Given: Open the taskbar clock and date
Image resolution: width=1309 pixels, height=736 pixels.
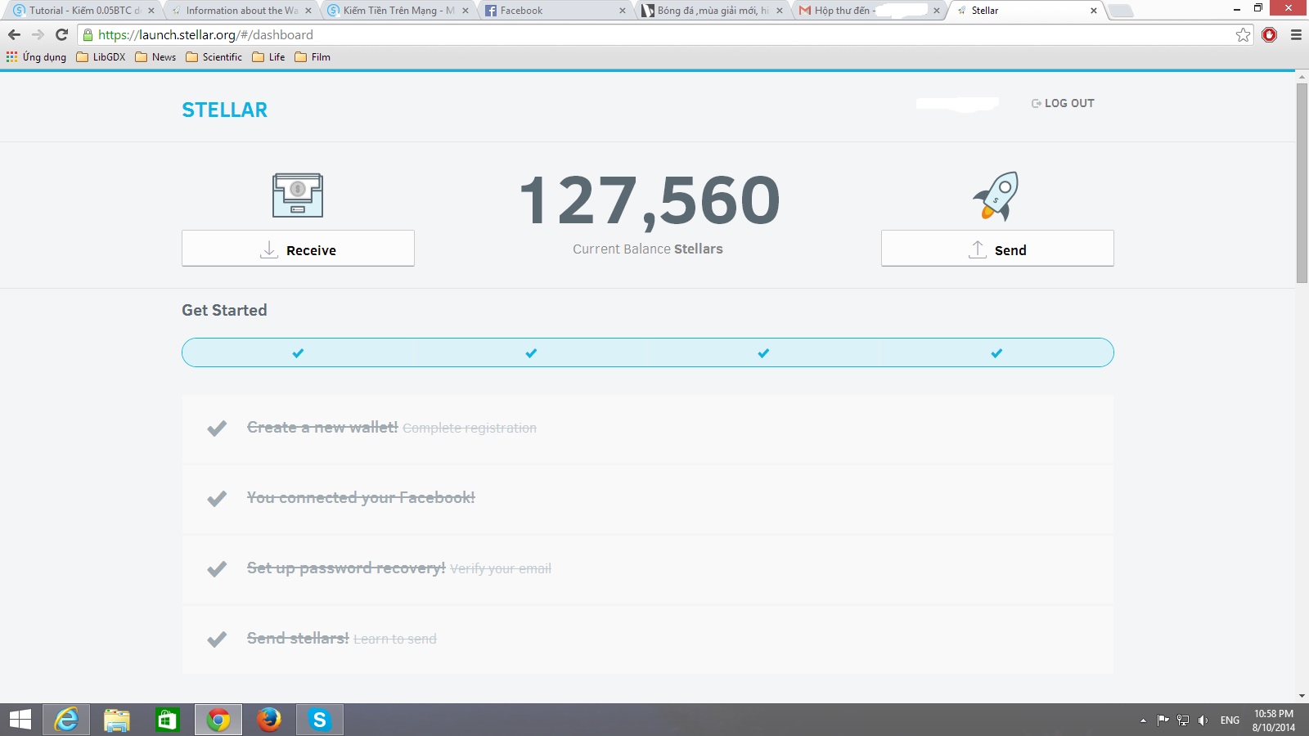Looking at the screenshot, I should (x=1274, y=720).
